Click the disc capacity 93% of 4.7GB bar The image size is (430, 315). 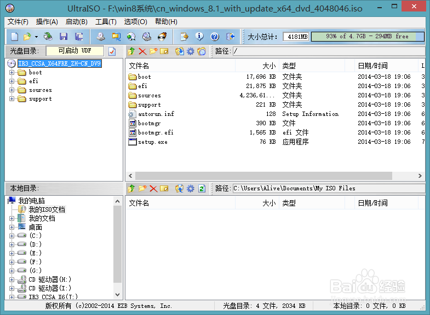(368, 37)
